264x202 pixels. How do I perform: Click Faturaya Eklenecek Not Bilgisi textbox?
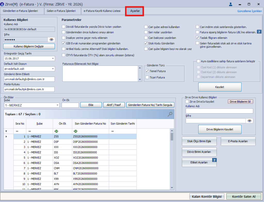(101, 74)
